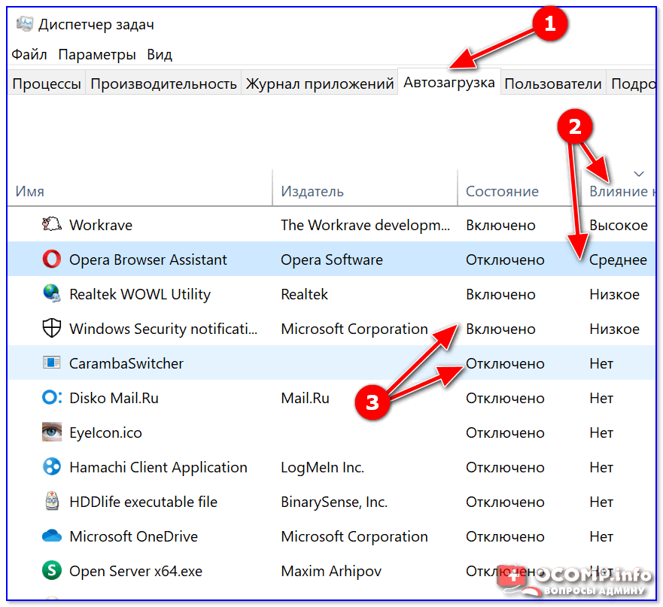
Task: Click the HDDlife executable file icon
Action: pyautogui.click(x=52, y=501)
